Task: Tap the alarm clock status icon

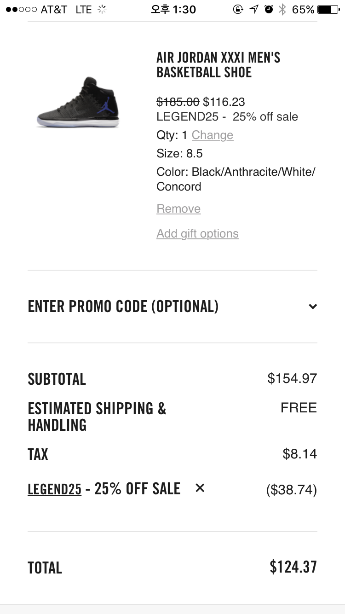Action: tap(269, 9)
